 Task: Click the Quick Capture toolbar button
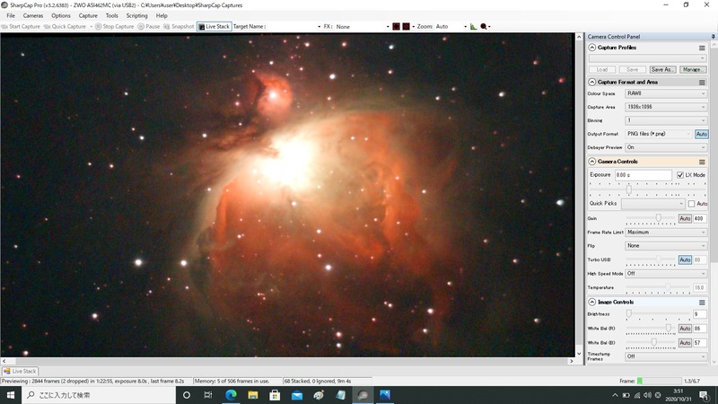pyautogui.click(x=65, y=27)
